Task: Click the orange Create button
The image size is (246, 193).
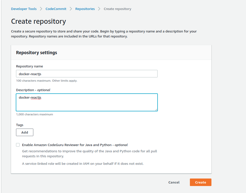Action: (x=200, y=182)
